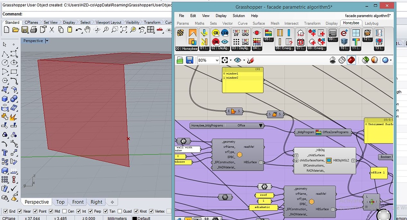Toggle the End osnap checkbox

(6, 211)
